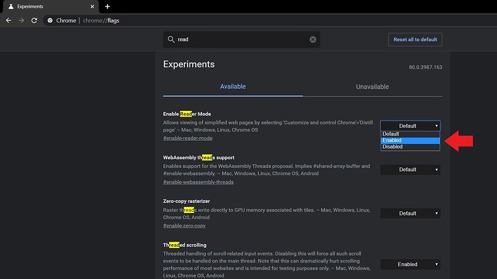Click the search magnifier icon
497x279 pixels.
[171, 39]
